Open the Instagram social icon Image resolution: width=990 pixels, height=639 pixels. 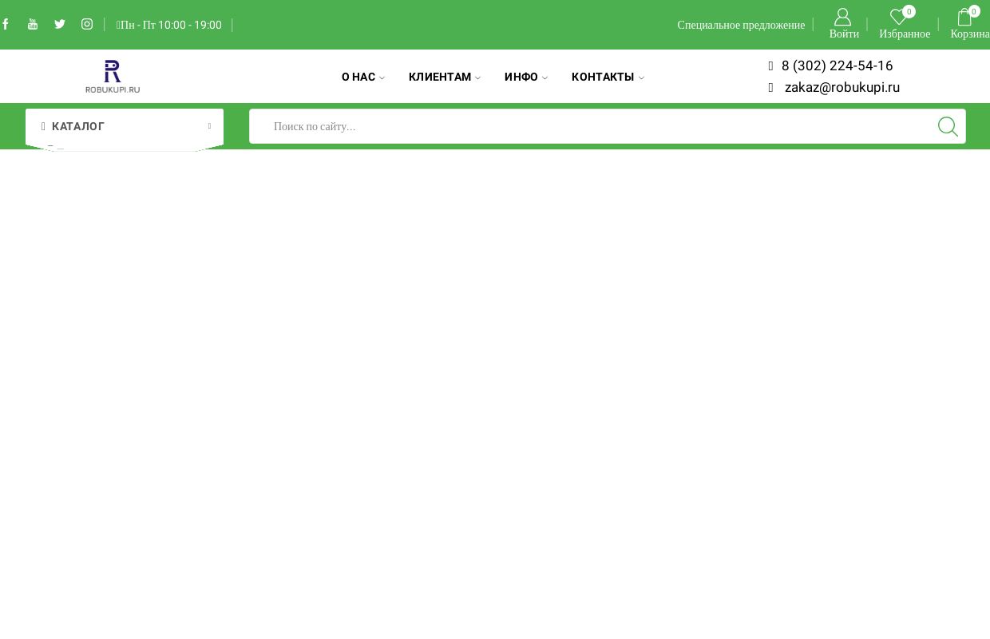87,24
